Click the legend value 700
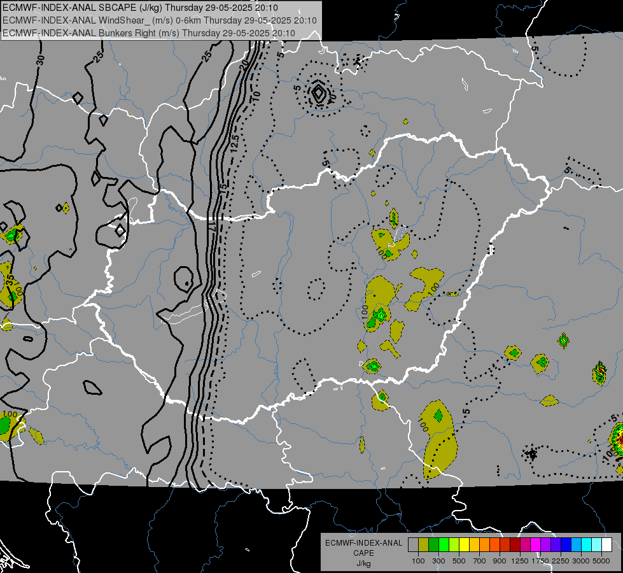 (x=480, y=561)
